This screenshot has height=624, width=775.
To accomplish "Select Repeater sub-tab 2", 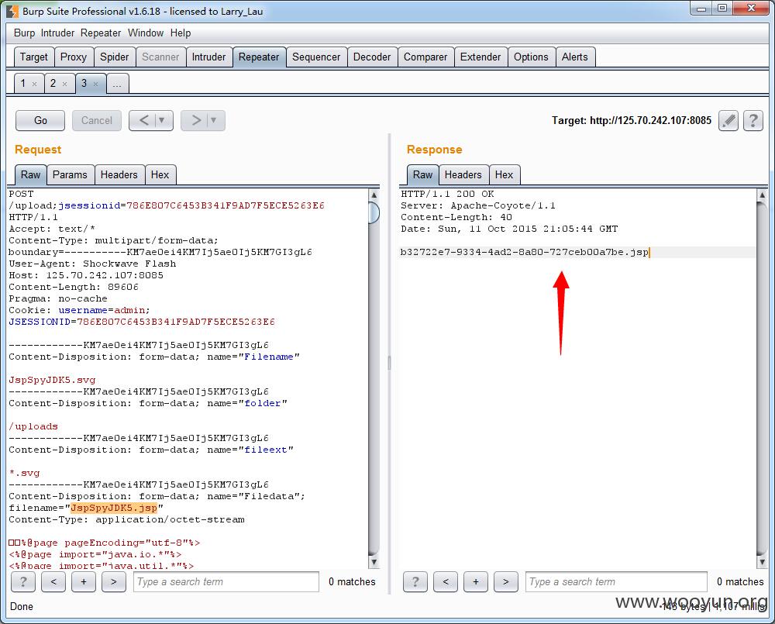I will pyautogui.click(x=53, y=83).
